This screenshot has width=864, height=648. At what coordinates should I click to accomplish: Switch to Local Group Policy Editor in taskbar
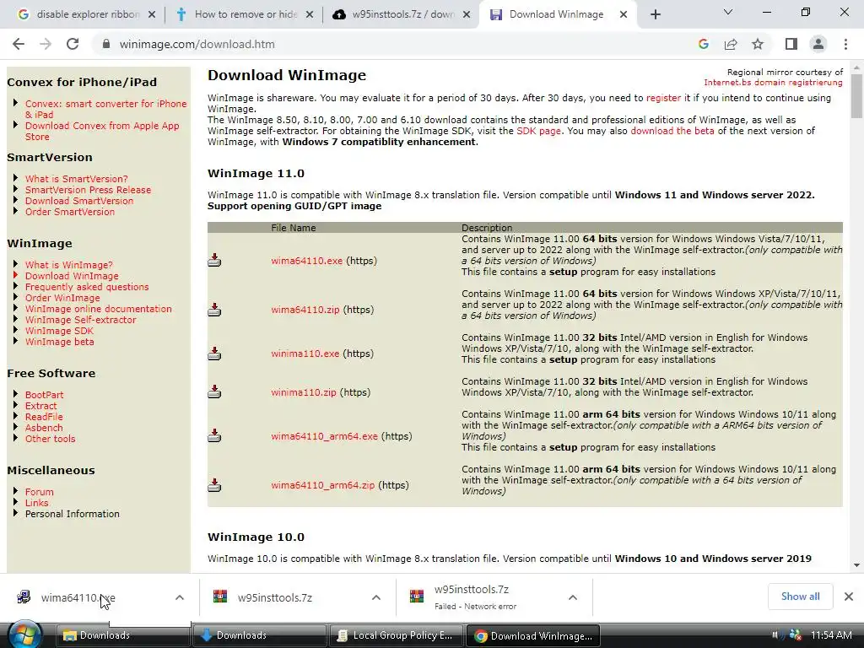pyautogui.click(x=396, y=635)
